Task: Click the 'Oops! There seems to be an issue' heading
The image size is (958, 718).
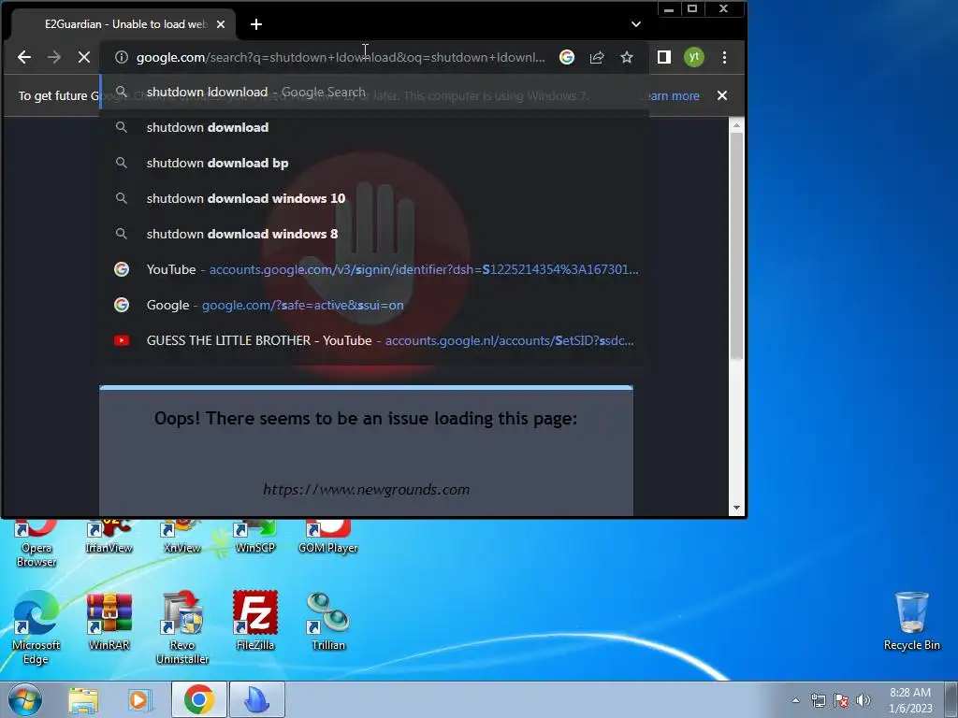Action: [366, 418]
